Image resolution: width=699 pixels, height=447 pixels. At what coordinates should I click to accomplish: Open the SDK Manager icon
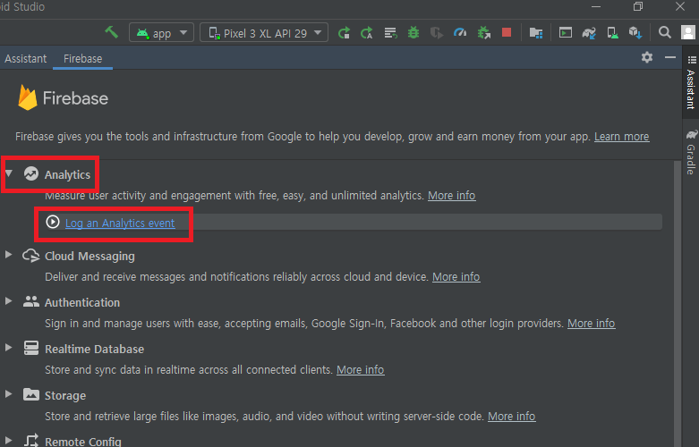click(x=635, y=33)
